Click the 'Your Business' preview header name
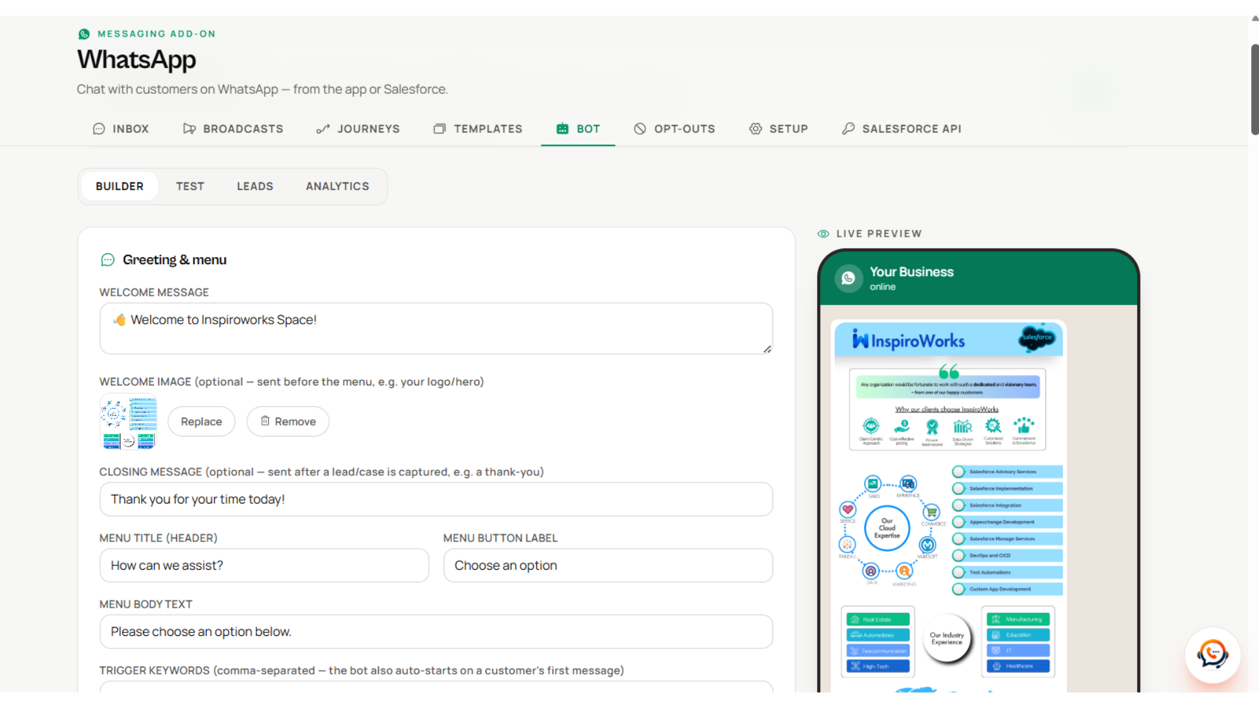The width and height of the screenshot is (1259, 708). pos(911,272)
